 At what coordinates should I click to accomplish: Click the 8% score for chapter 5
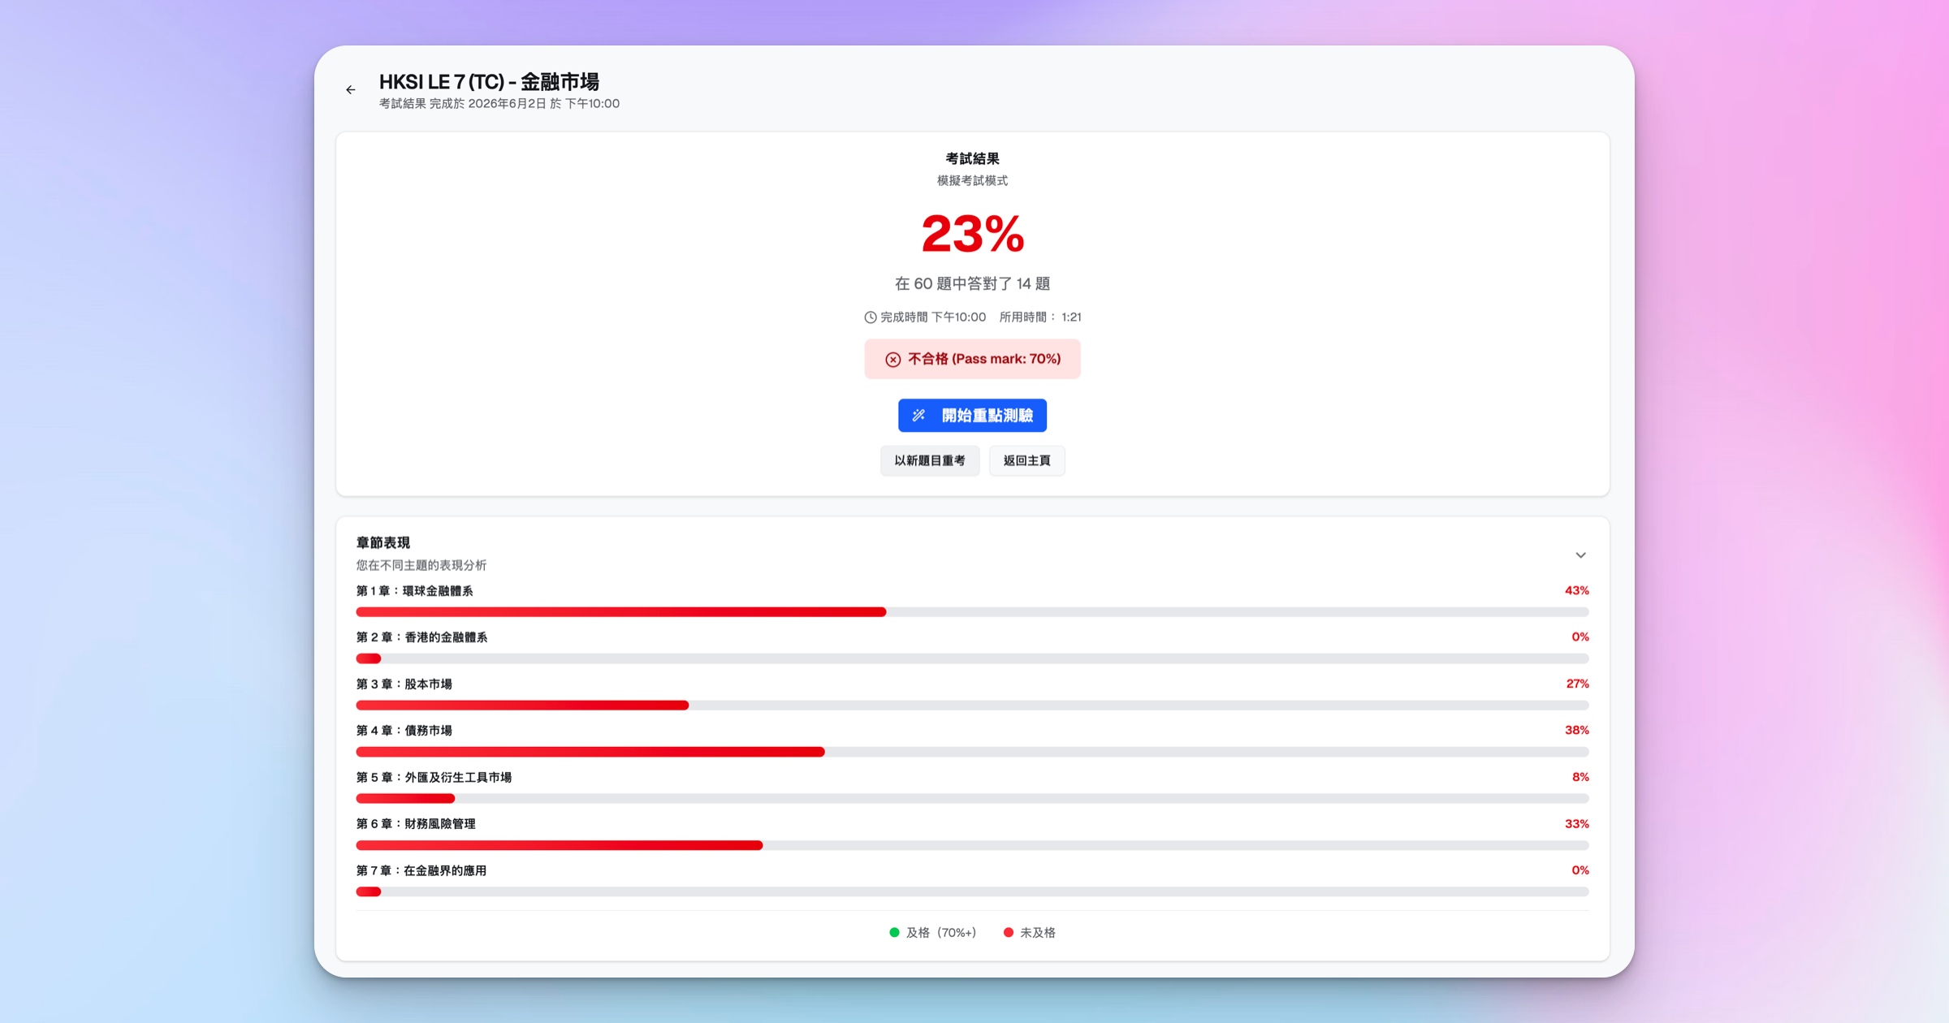click(1580, 777)
